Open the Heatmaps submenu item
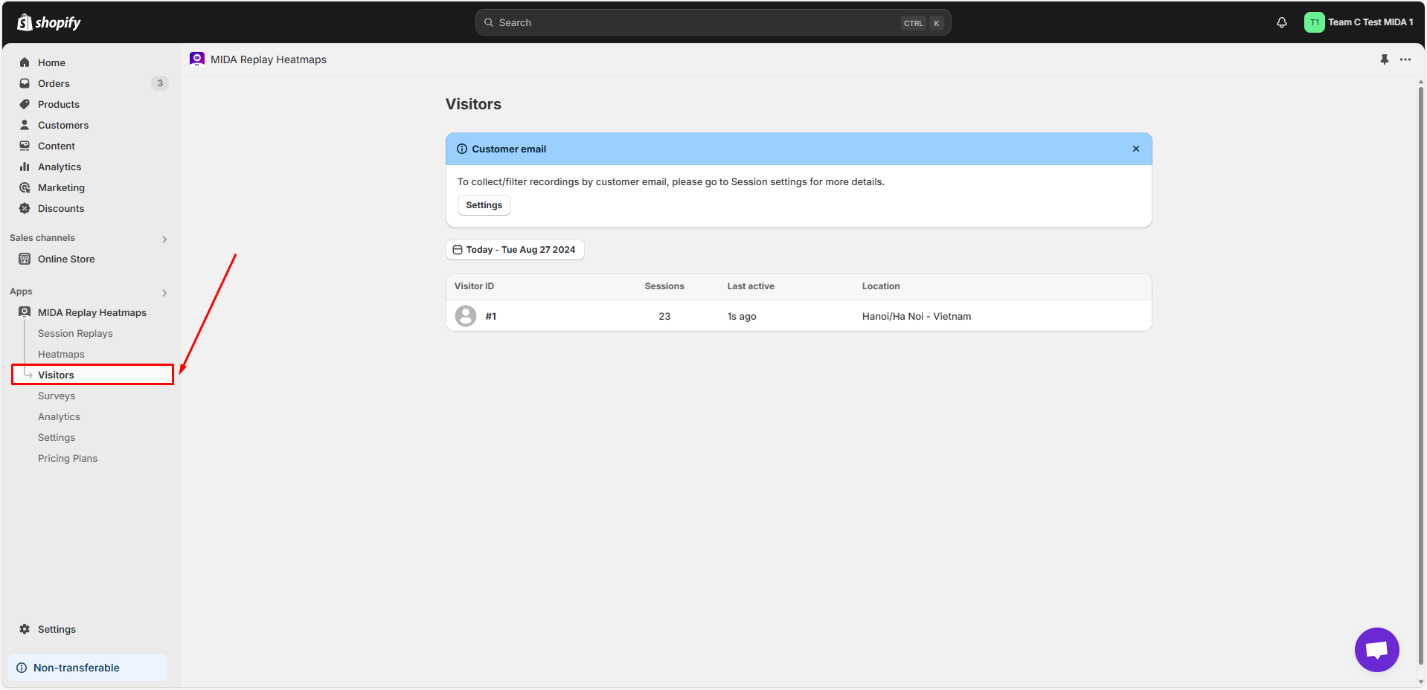Image resolution: width=1427 pixels, height=690 pixels. point(61,354)
